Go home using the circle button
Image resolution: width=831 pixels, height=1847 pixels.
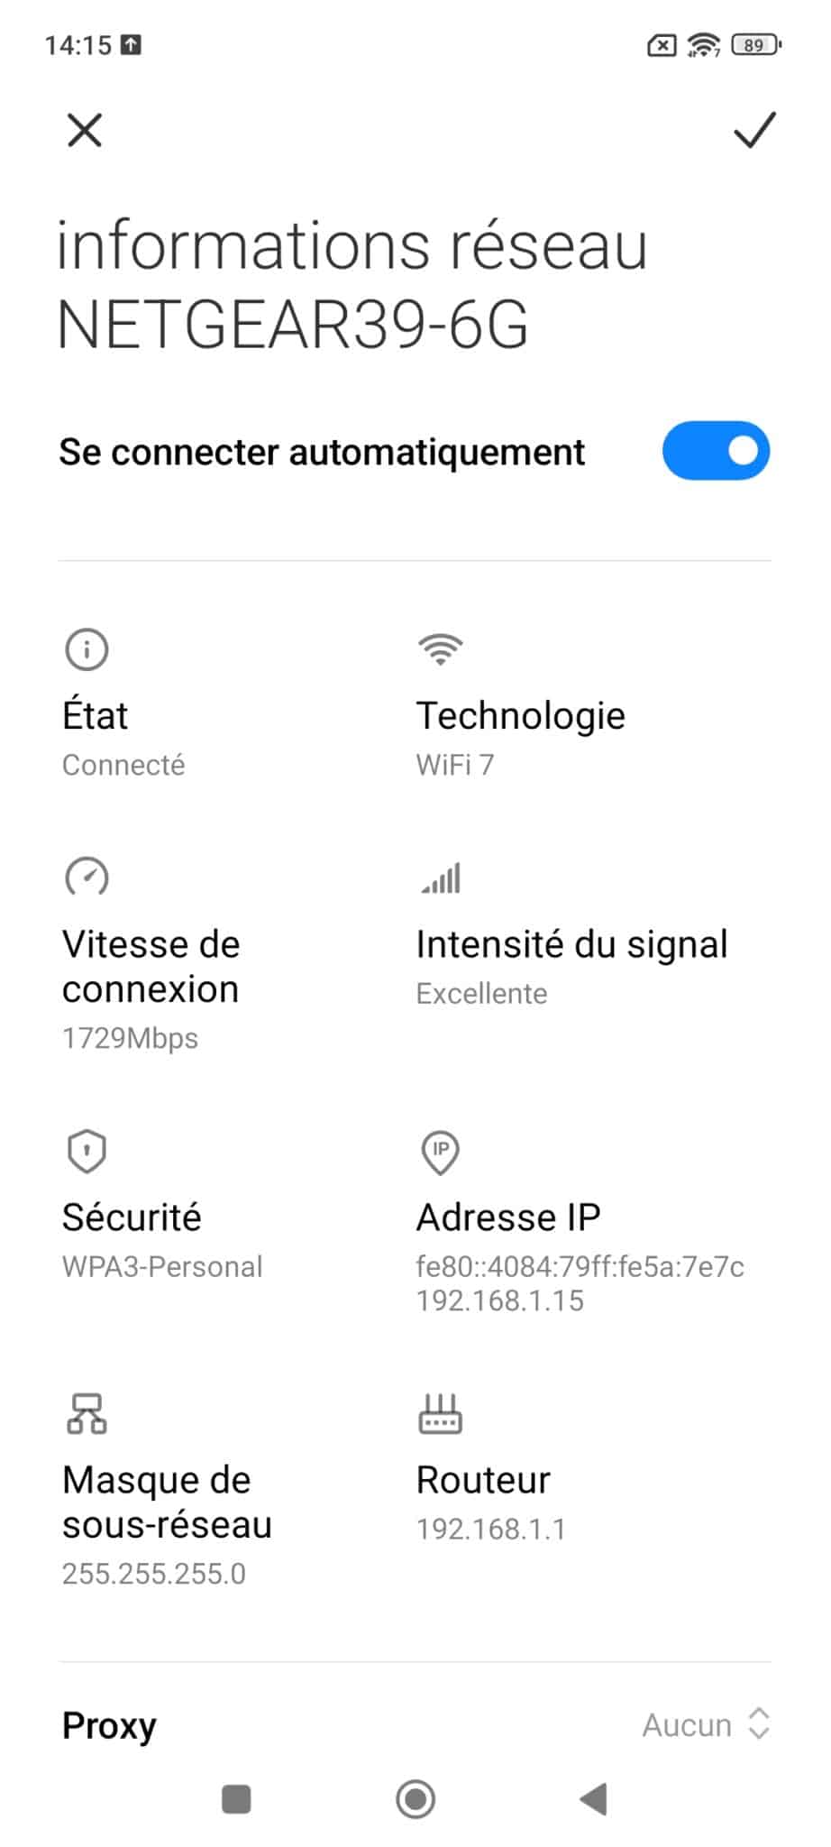(x=415, y=1799)
